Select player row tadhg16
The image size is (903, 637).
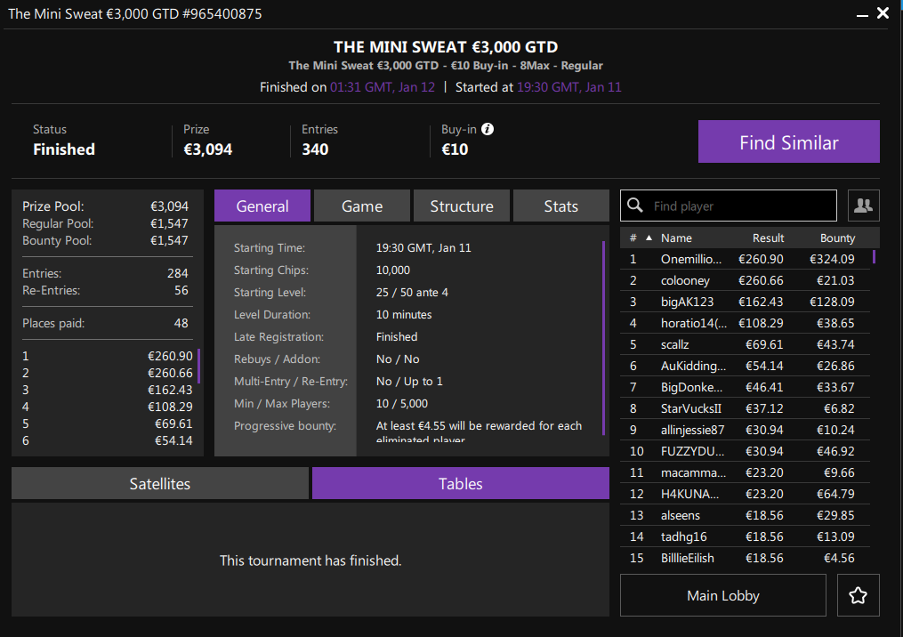(745, 536)
